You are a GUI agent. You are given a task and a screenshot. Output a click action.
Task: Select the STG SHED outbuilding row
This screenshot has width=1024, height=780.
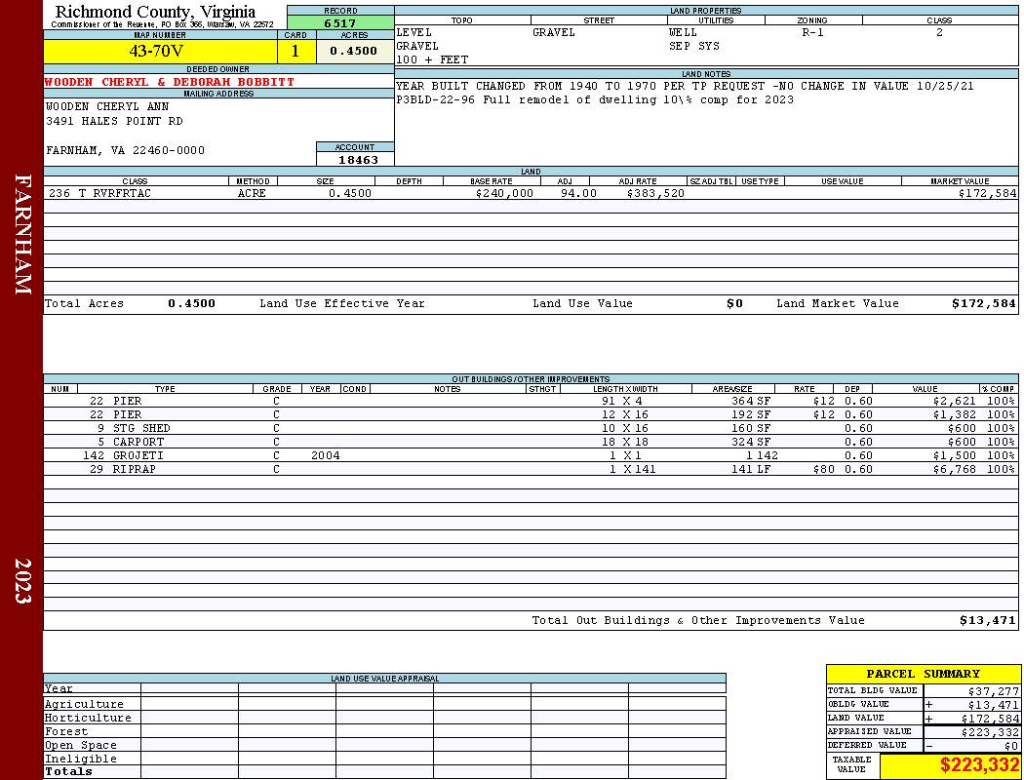pyautogui.click(x=531, y=429)
